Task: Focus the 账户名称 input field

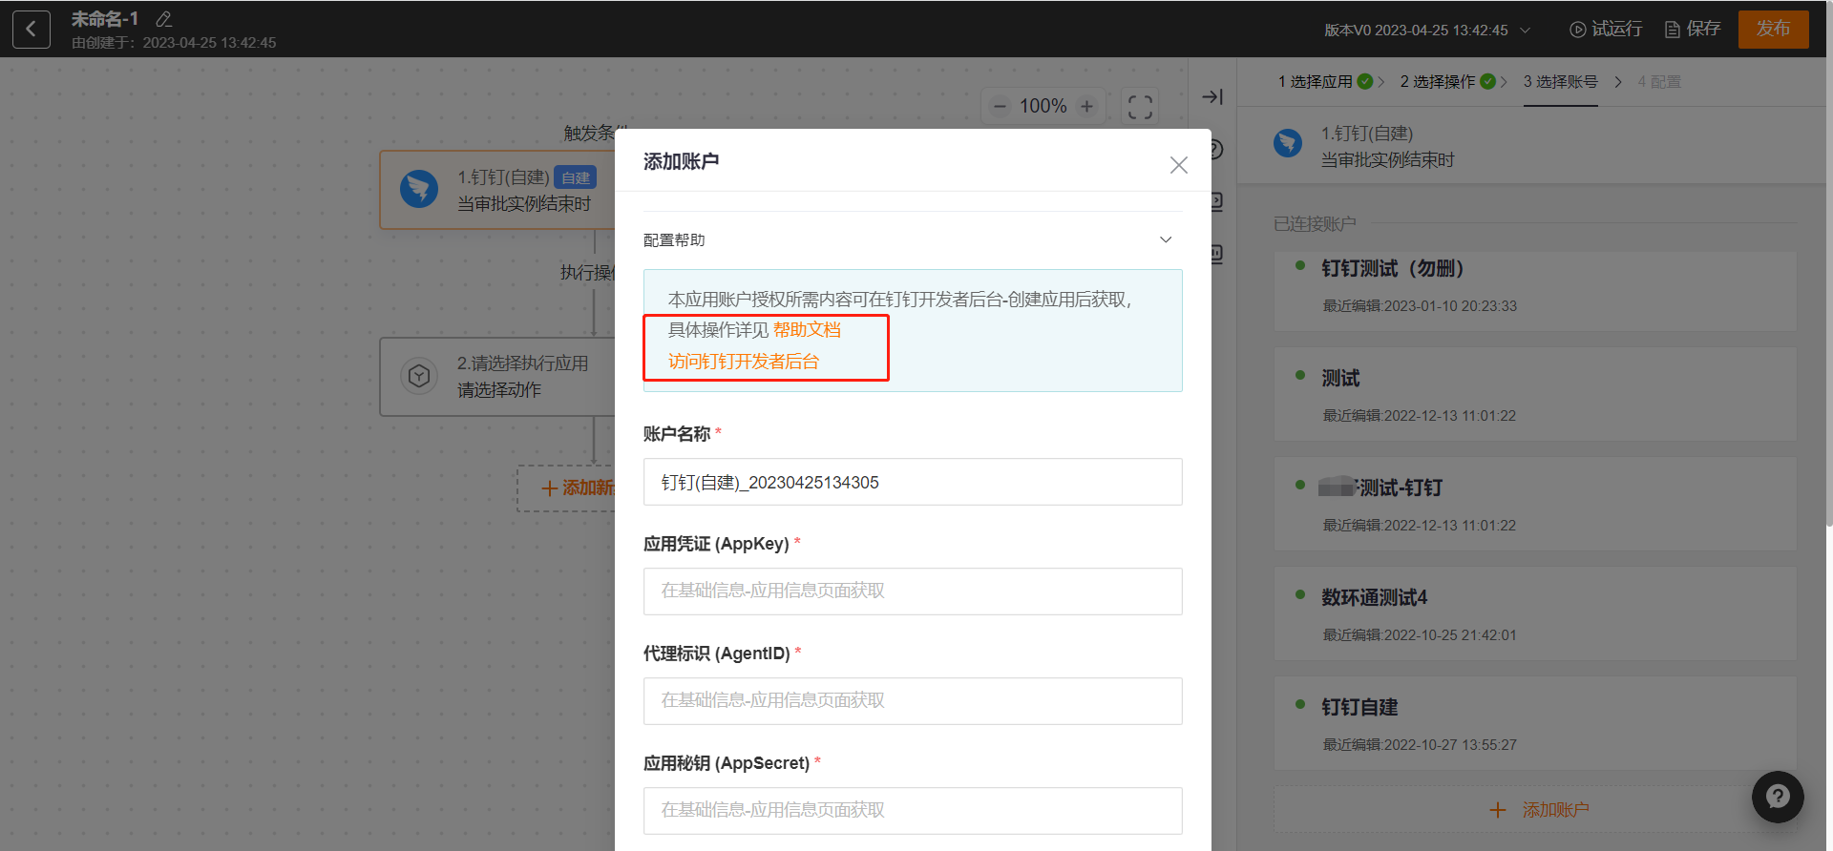Action: (x=913, y=482)
